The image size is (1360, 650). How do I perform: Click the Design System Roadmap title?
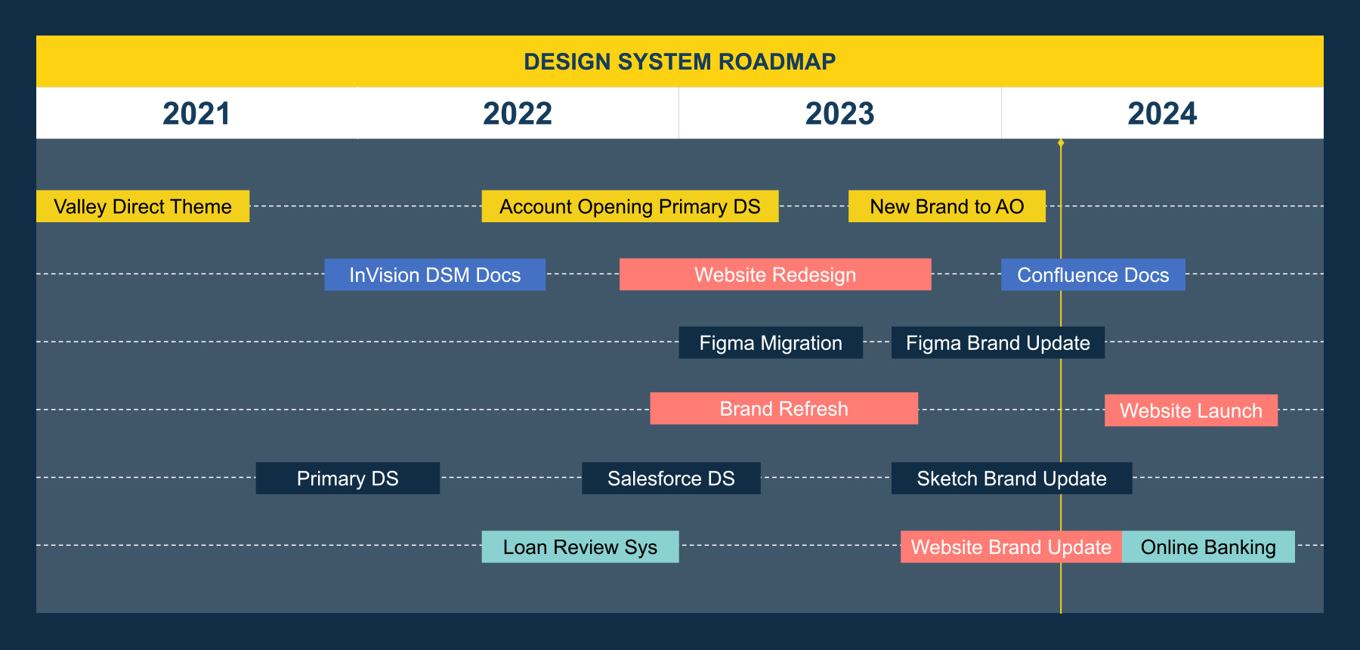[680, 61]
